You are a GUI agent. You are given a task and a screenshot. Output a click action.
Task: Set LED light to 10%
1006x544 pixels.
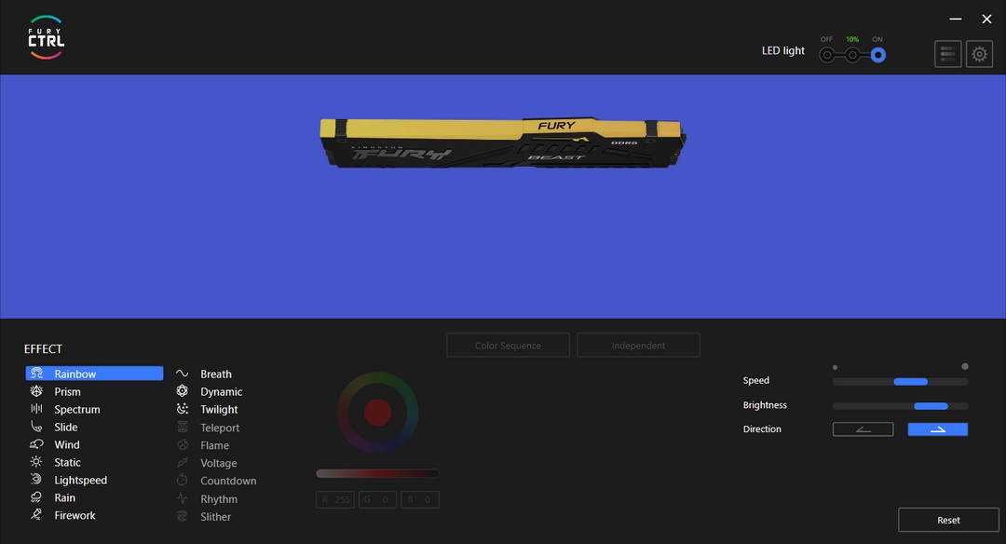852,55
